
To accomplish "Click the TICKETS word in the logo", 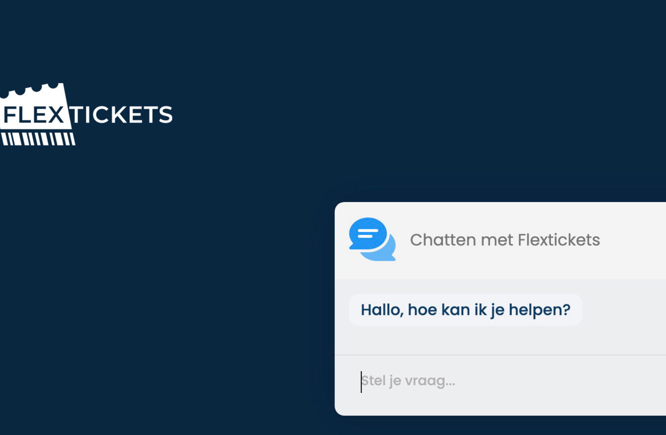I will click(x=122, y=115).
